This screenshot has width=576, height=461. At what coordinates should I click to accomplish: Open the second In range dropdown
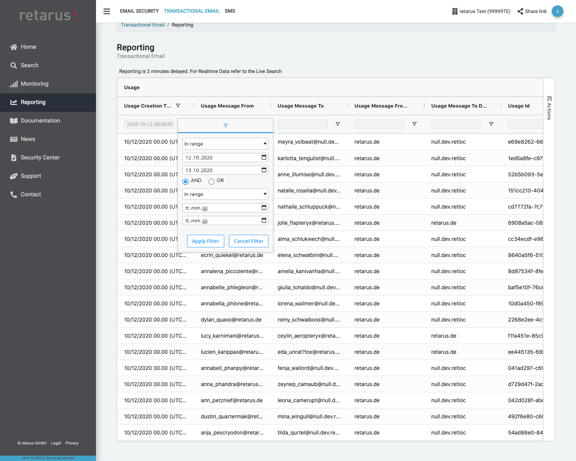(225, 194)
